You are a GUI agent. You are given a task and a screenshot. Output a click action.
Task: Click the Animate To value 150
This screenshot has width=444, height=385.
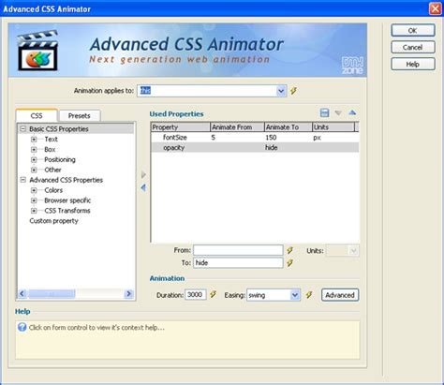point(271,138)
